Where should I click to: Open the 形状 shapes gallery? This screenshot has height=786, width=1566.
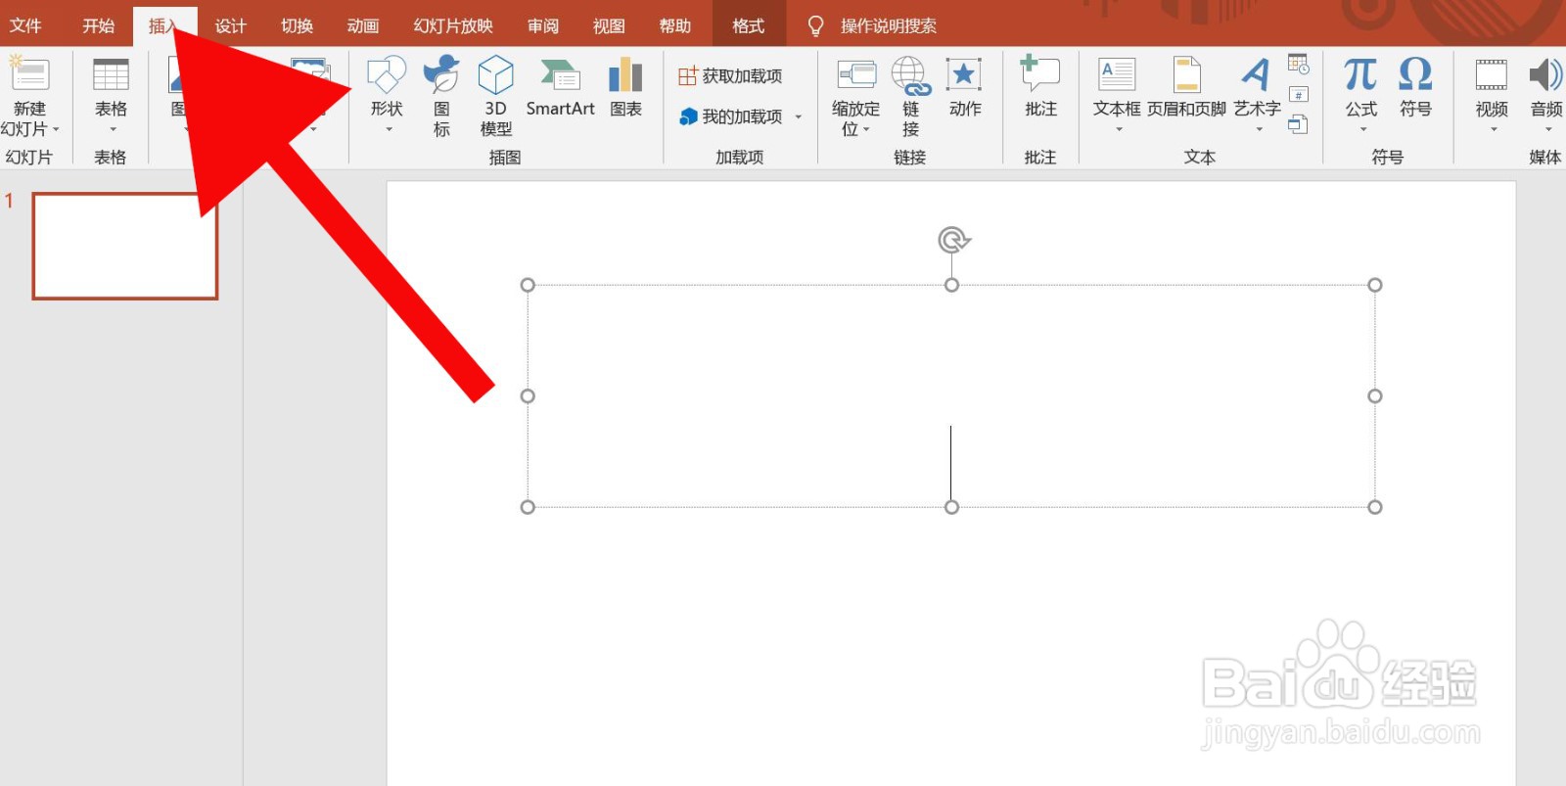click(387, 96)
